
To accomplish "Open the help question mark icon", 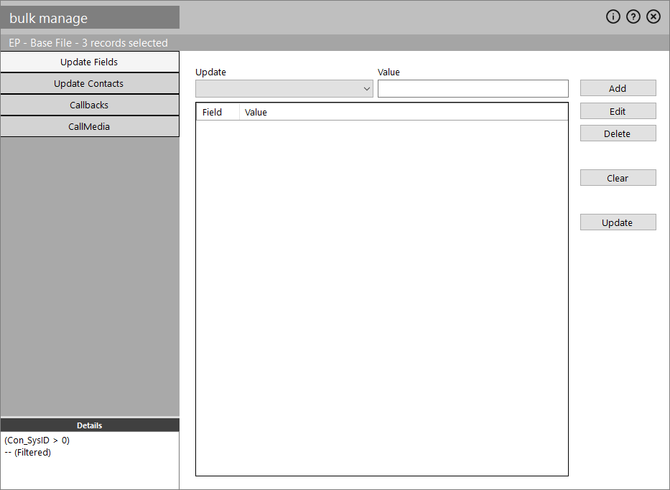I will 633,17.
